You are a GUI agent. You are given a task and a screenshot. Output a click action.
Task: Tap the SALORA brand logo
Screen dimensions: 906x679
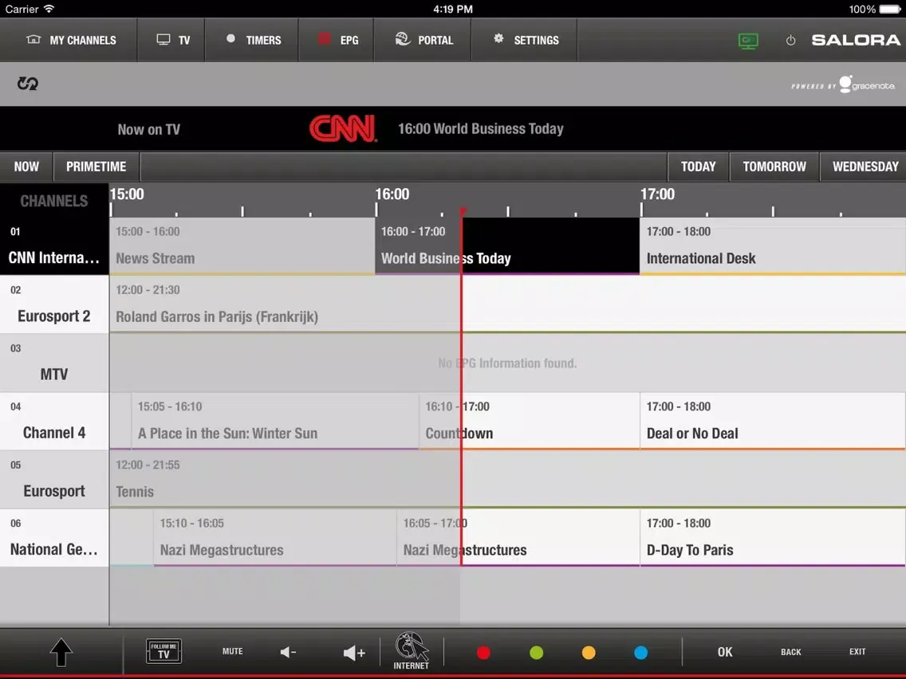(856, 40)
